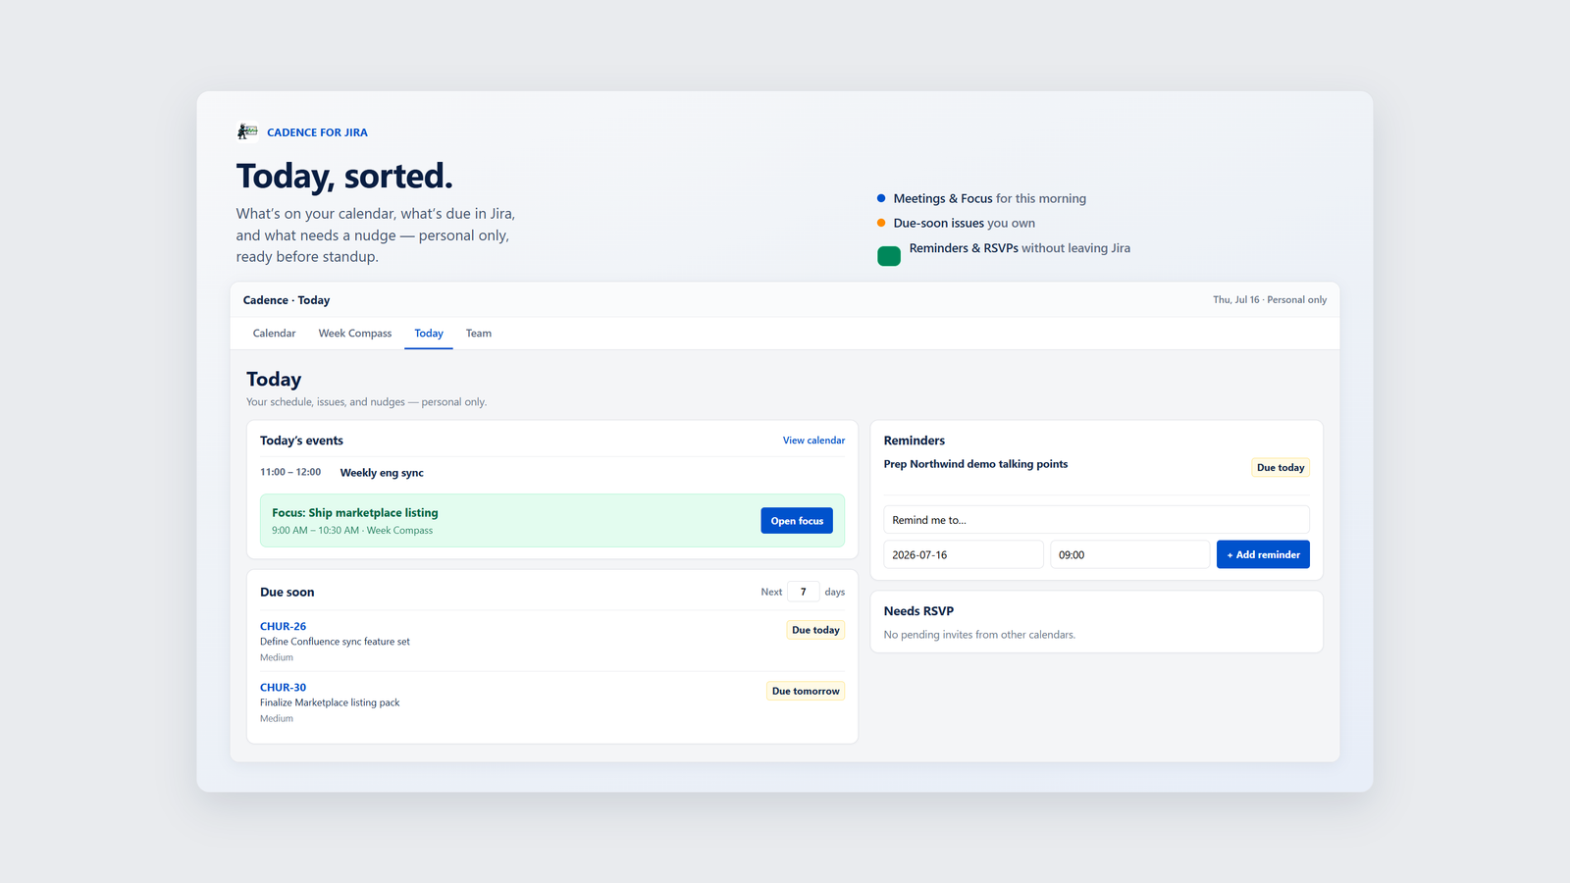Follow the View calendar link
Image resolution: width=1570 pixels, height=883 pixels.
[x=813, y=441]
